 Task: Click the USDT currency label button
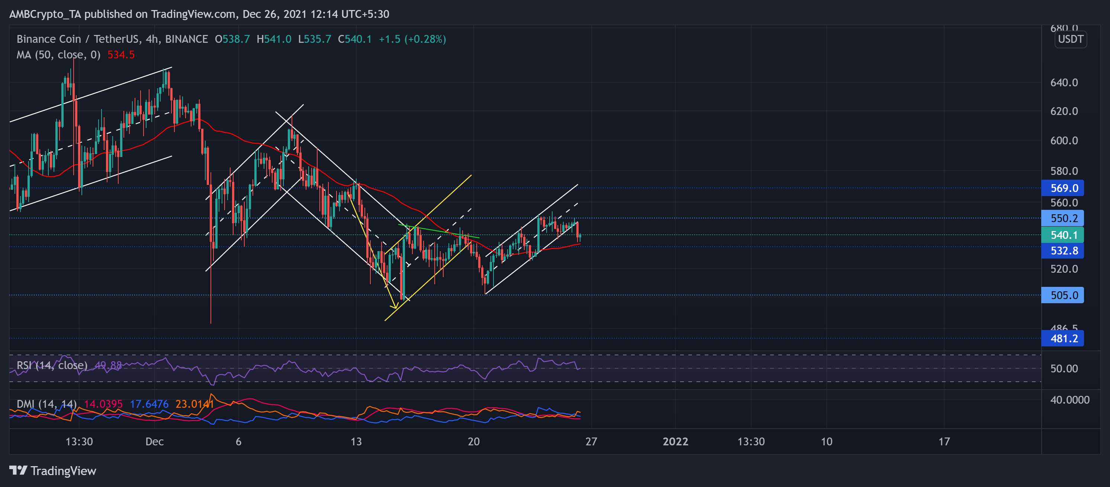point(1070,39)
